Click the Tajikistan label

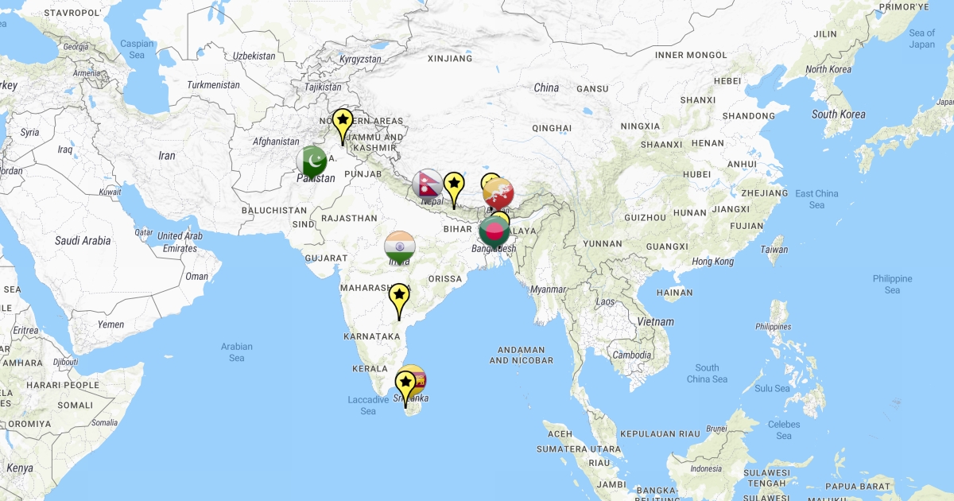pos(323,87)
